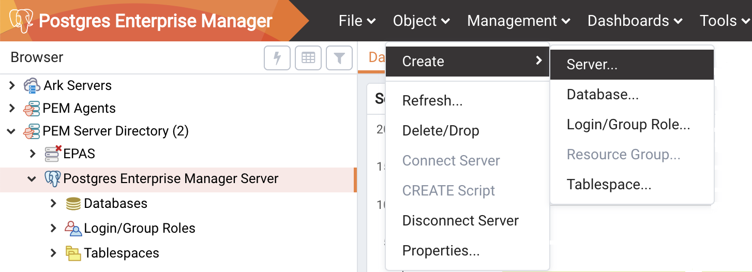Open the File menu

357,21
